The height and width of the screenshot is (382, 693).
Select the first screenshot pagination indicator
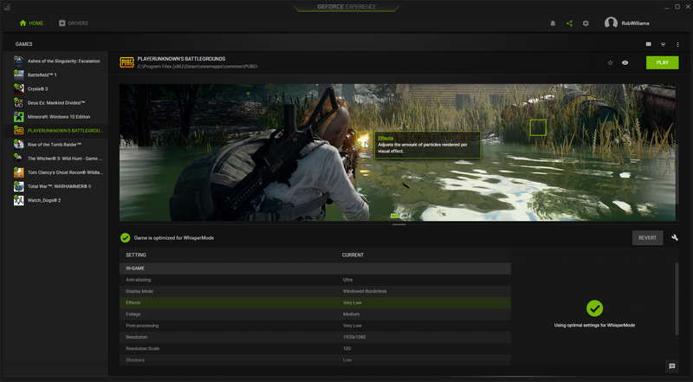394,216
